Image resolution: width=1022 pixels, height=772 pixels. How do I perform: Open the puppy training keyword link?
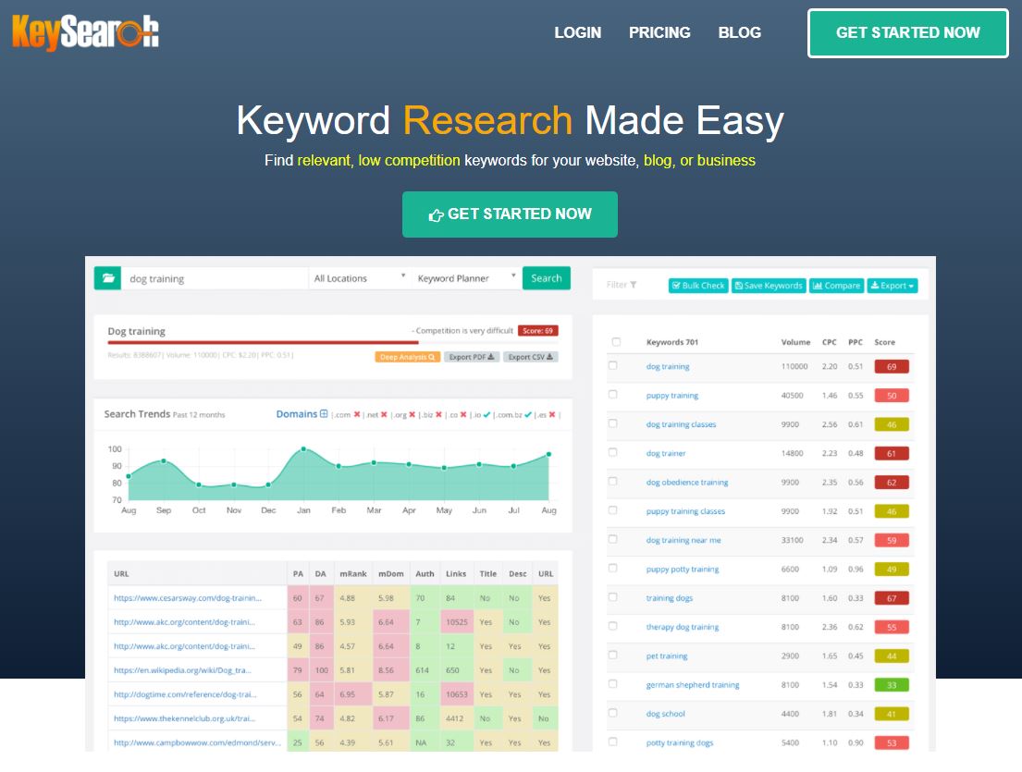[672, 396]
